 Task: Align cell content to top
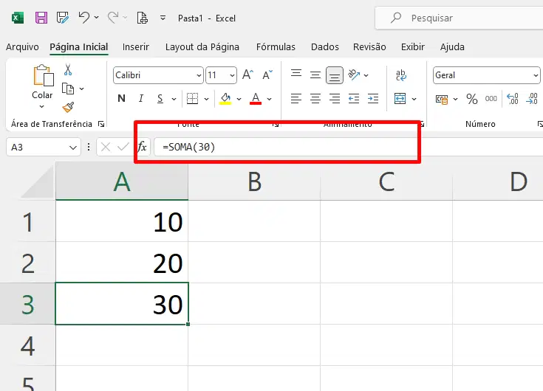296,74
